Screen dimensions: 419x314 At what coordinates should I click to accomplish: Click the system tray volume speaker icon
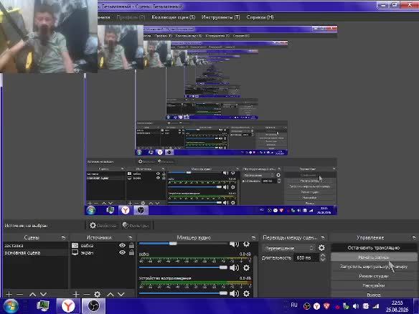point(356,306)
